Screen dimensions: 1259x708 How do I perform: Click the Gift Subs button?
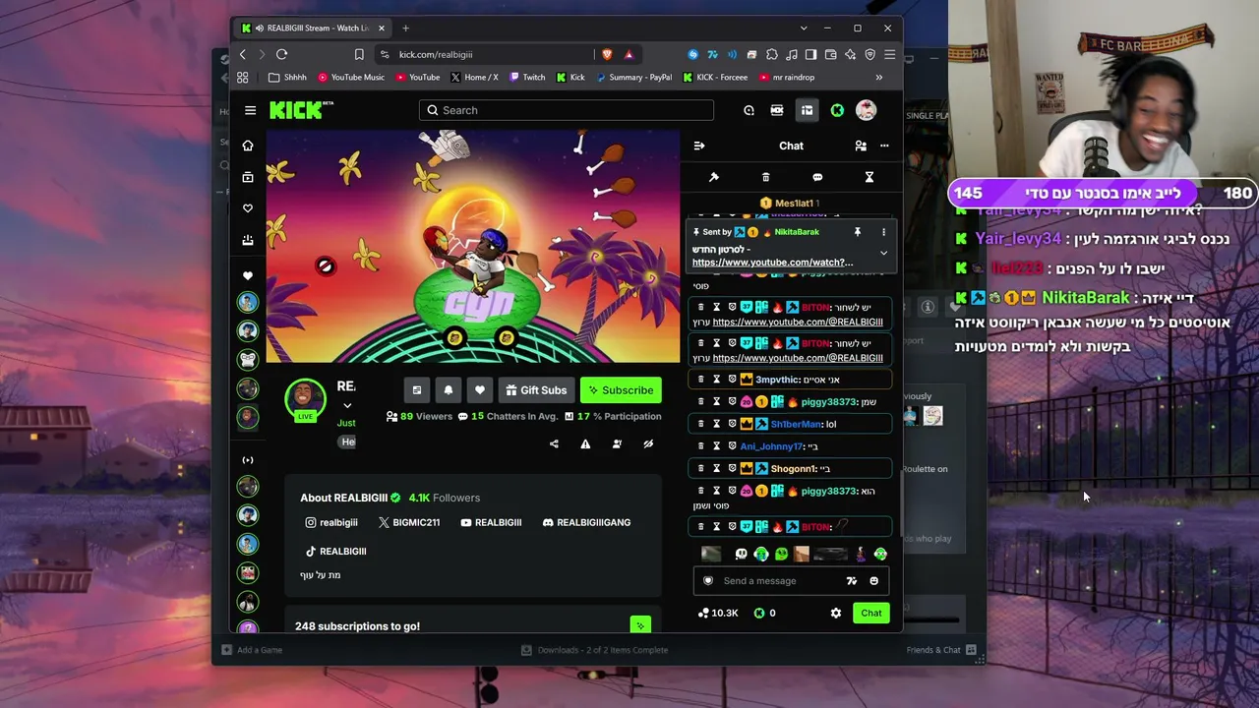(x=536, y=390)
